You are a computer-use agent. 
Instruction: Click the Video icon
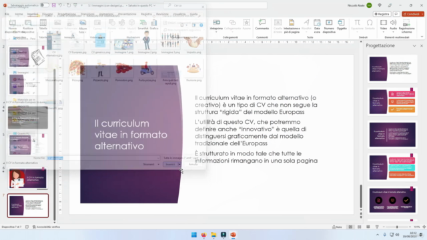(384, 23)
